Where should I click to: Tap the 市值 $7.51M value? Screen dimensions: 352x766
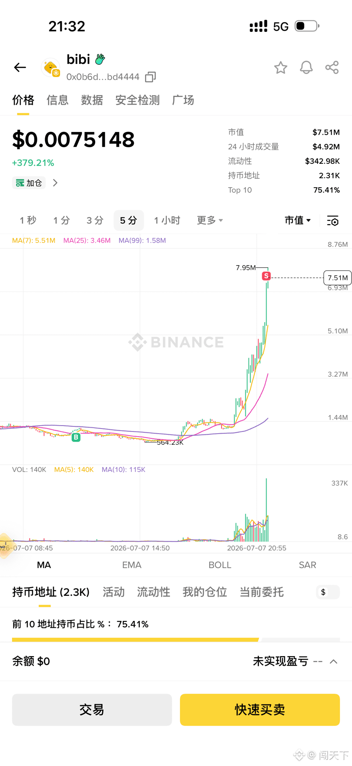[x=326, y=132]
